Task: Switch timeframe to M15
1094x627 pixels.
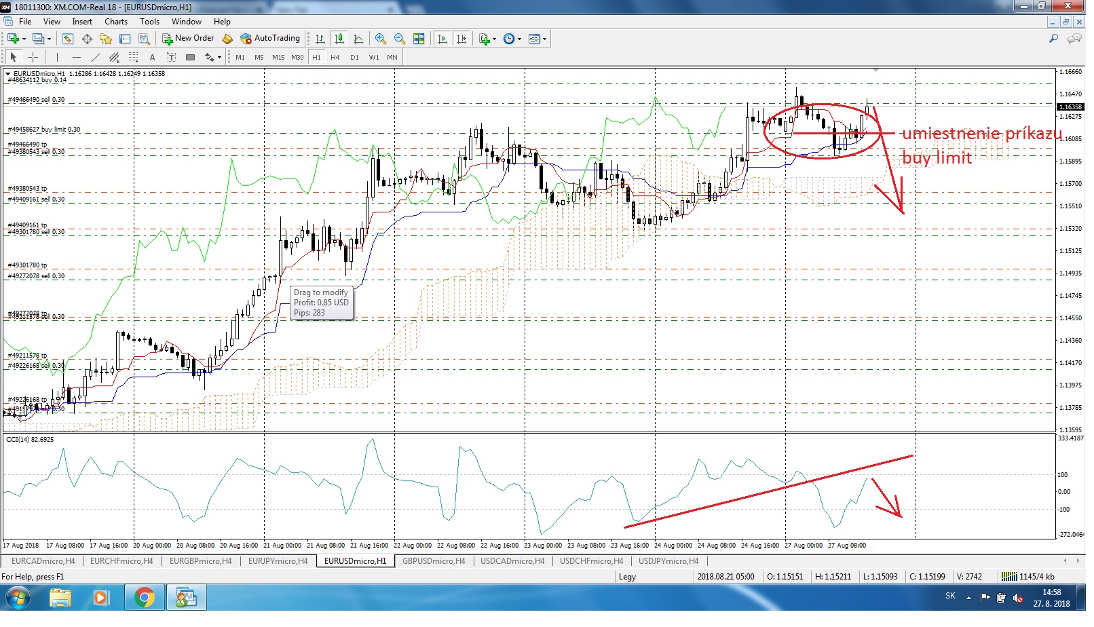Action: click(278, 58)
